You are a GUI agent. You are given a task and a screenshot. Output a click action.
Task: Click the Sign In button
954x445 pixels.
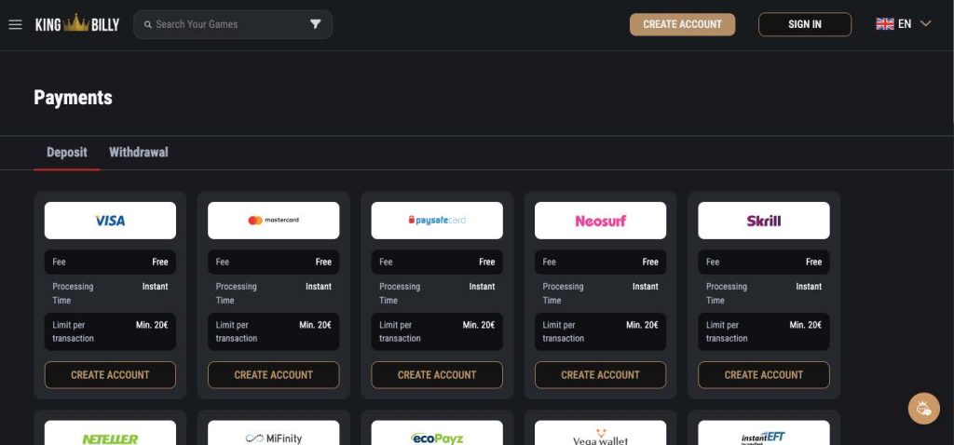(x=805, y=24)
